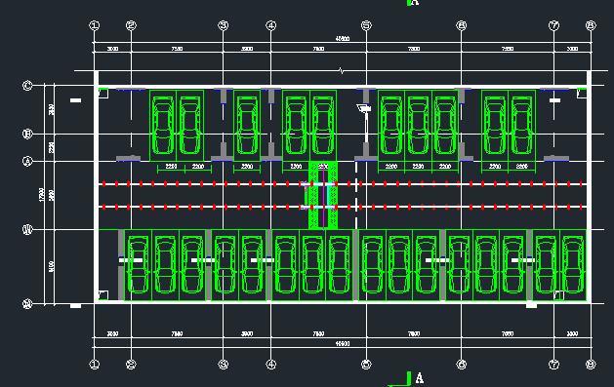Select the white dashed vertical line left of axis 5
The width and height of the screenshot is (614, 387).
tap(356, 195)
